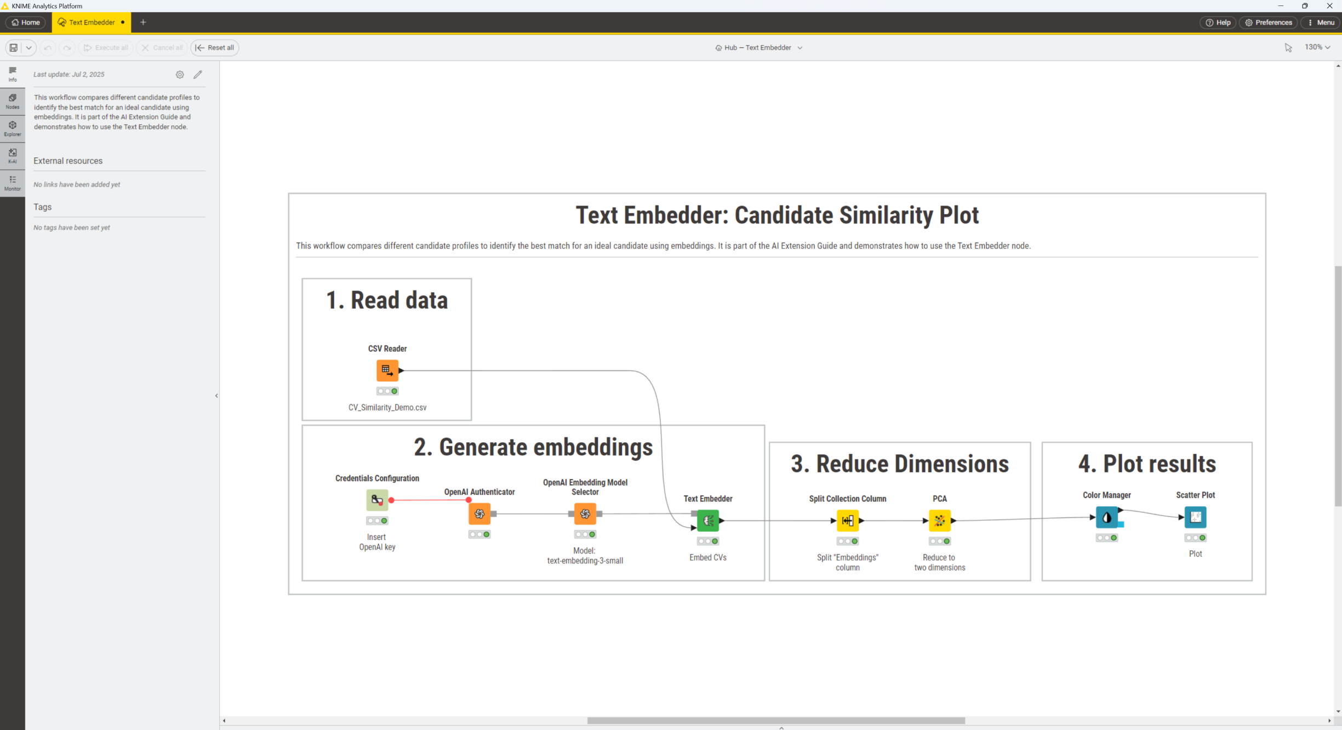
Task: Add a new tab with plus button
Action: pyautogui.click(x=143, y=22)
